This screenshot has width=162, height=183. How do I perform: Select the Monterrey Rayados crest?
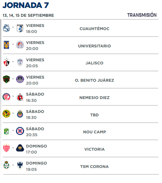pos(20,165)
